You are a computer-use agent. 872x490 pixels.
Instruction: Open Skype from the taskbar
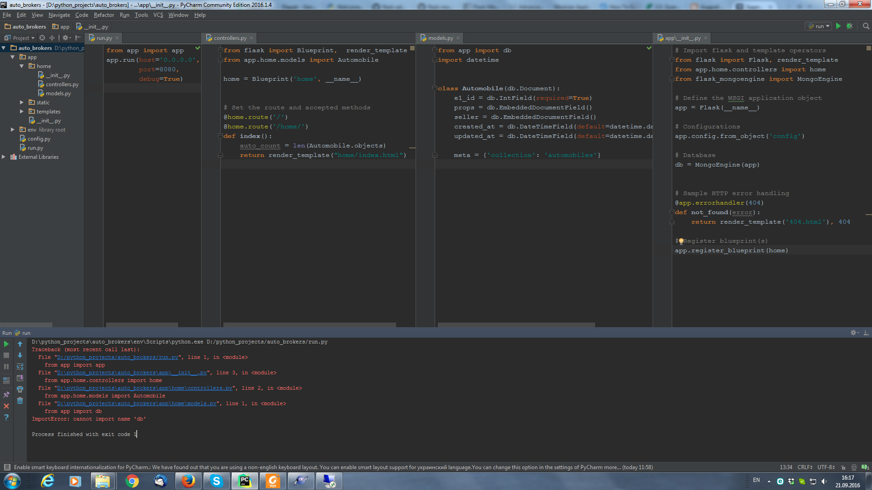(x=217, y=481)
